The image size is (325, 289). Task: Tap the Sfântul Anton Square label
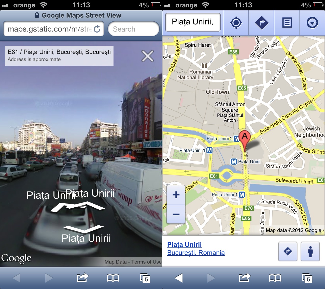coord(230,107)
